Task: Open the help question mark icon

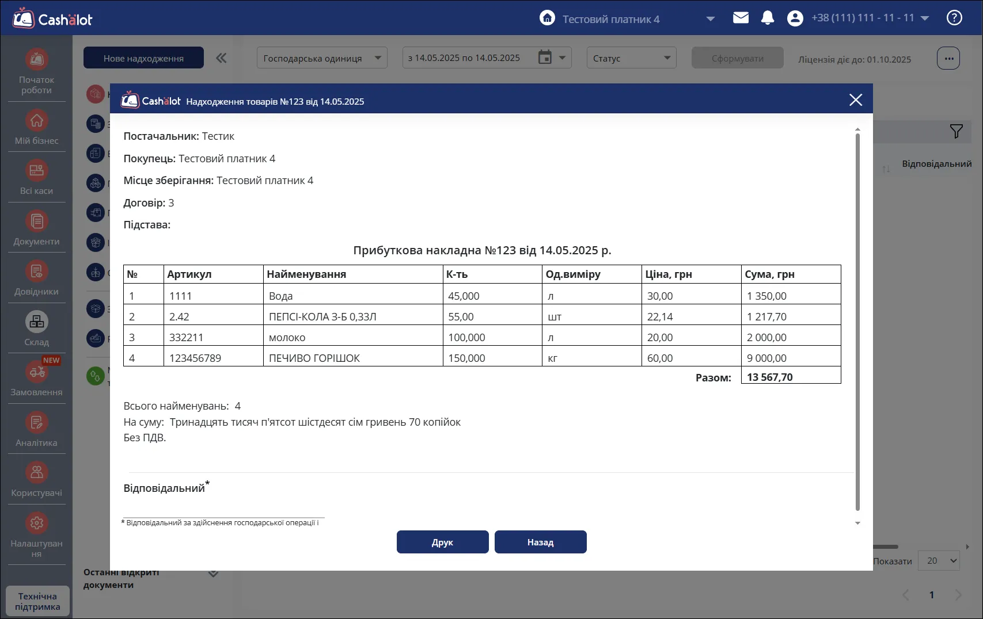Action: [x=954, y=18]
